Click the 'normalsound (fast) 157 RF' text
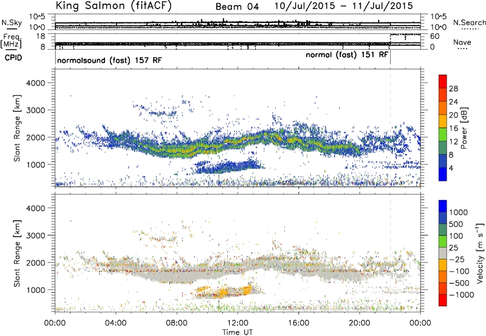The height and width of the screenshot is (336, 486). point(109,60)
